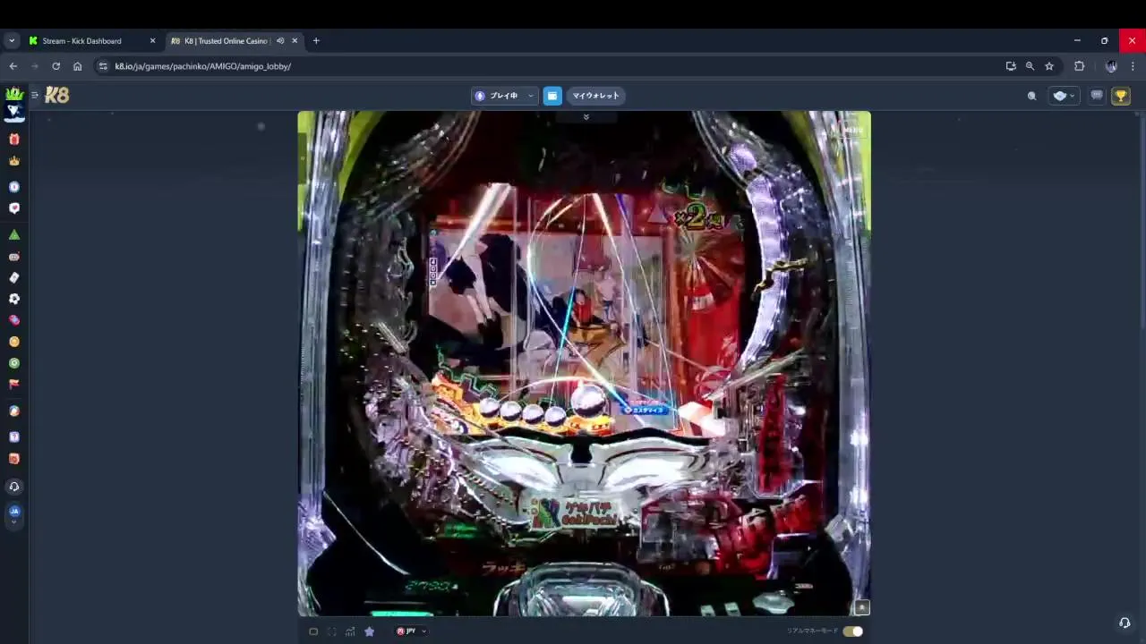1146x644 pixels.
Task: Enter fullscreen using the icon below the game
Action: tap(331, 631)
